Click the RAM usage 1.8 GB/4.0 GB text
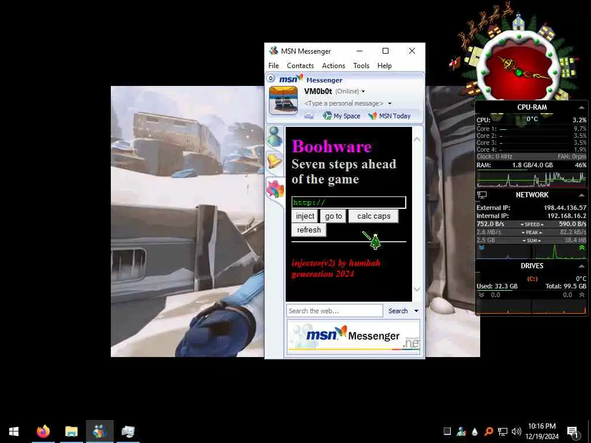The height and width of the screenshot is (443, 591). click(532, 166)
